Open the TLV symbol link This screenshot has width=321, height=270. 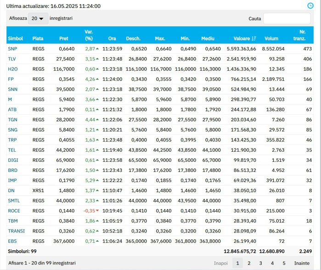[12, 59]
